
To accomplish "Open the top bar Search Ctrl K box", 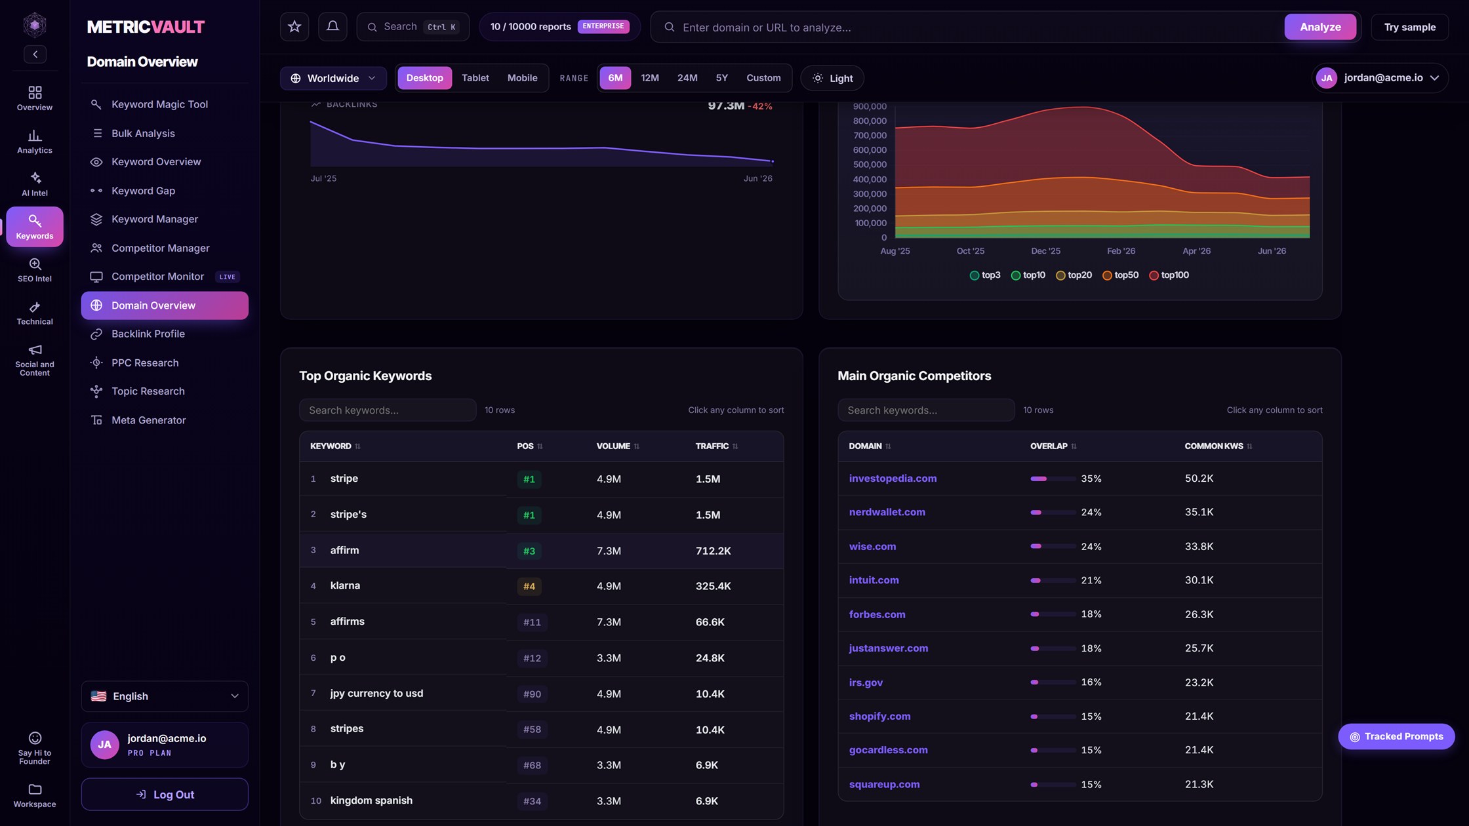I will tap(413, 27).
